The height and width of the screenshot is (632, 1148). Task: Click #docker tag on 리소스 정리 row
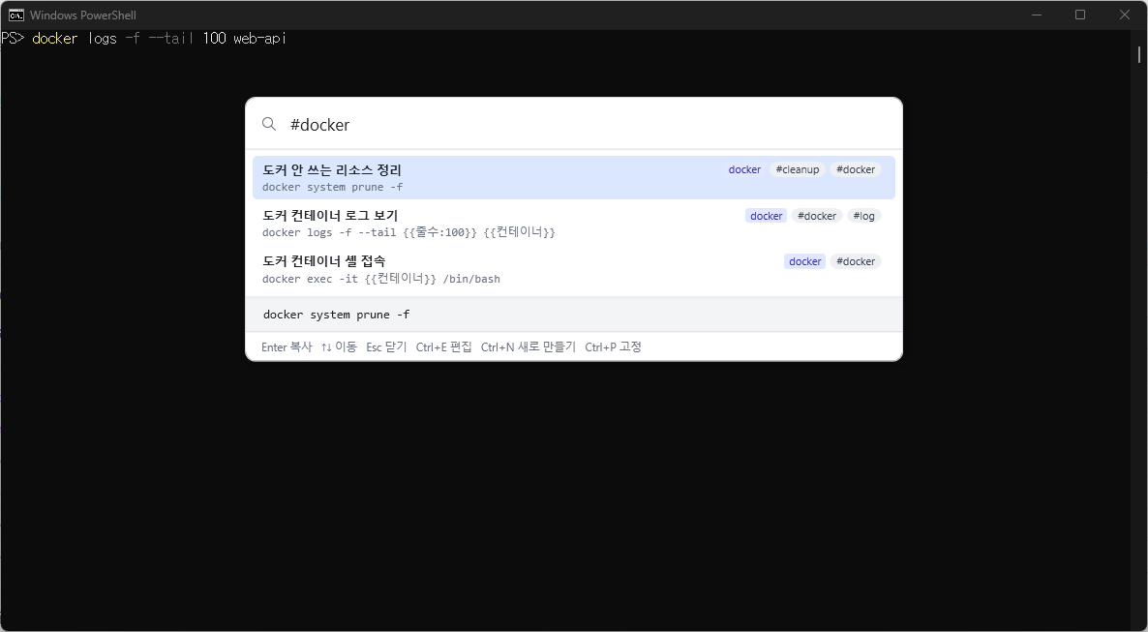tap(855, 169)
